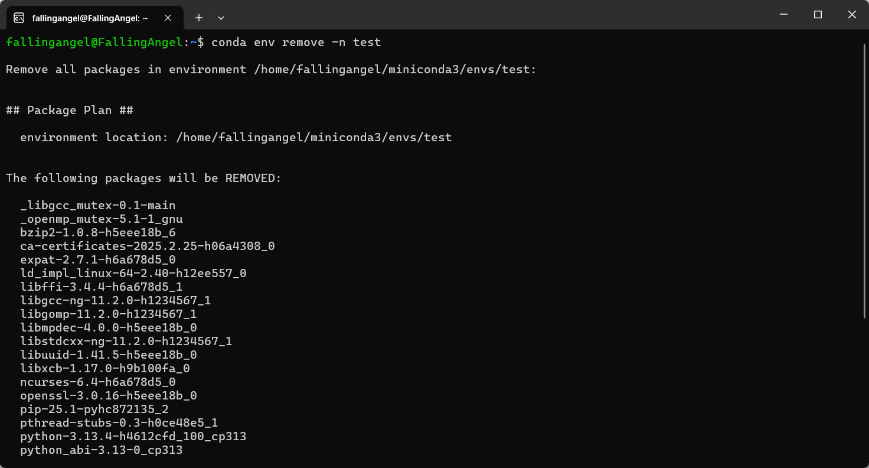This screenshot has height=468, width=869.
Task: Click the environment location path line
Action: coord(236,137)
